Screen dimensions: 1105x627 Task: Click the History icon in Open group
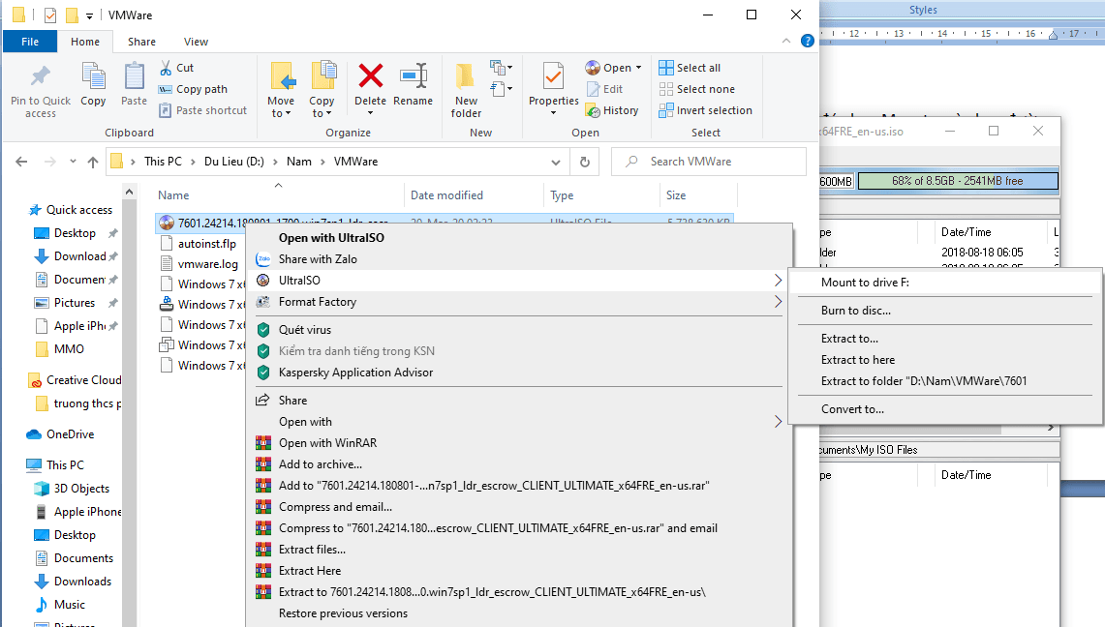593,110
